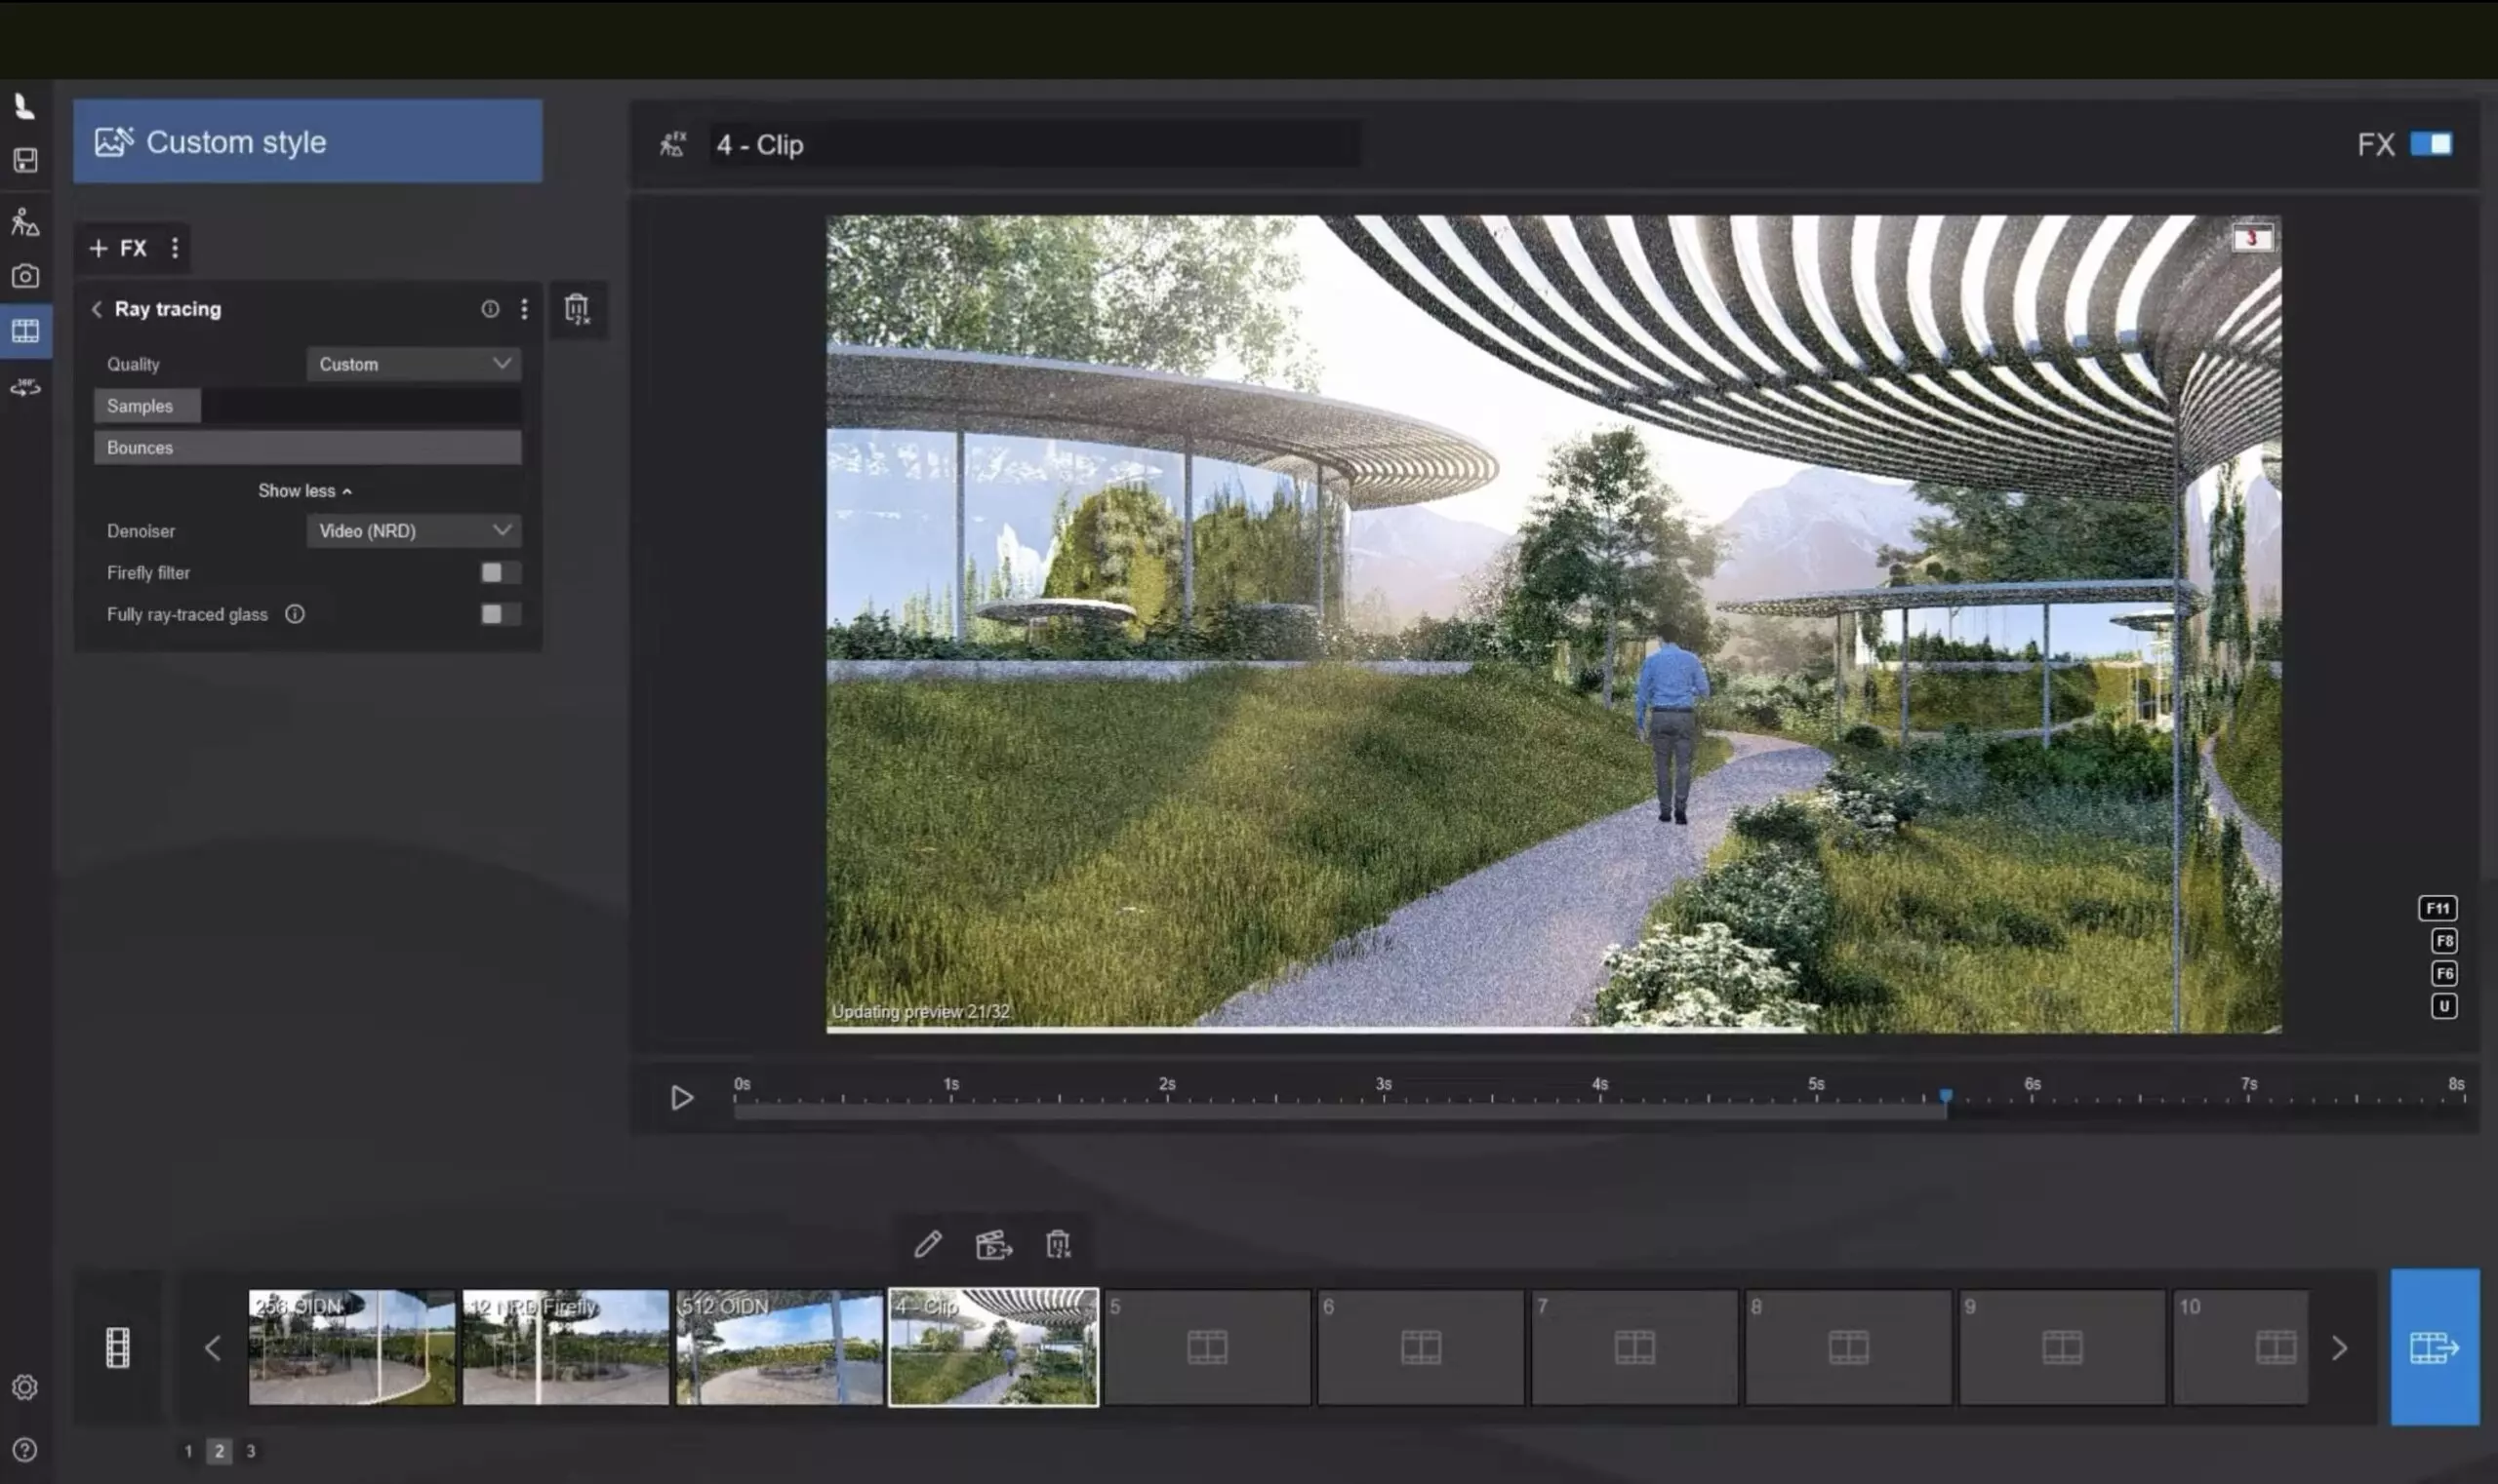Click the film strip entire movie icon
Screen dimensions: 2498x1484
pos(118,1347)
